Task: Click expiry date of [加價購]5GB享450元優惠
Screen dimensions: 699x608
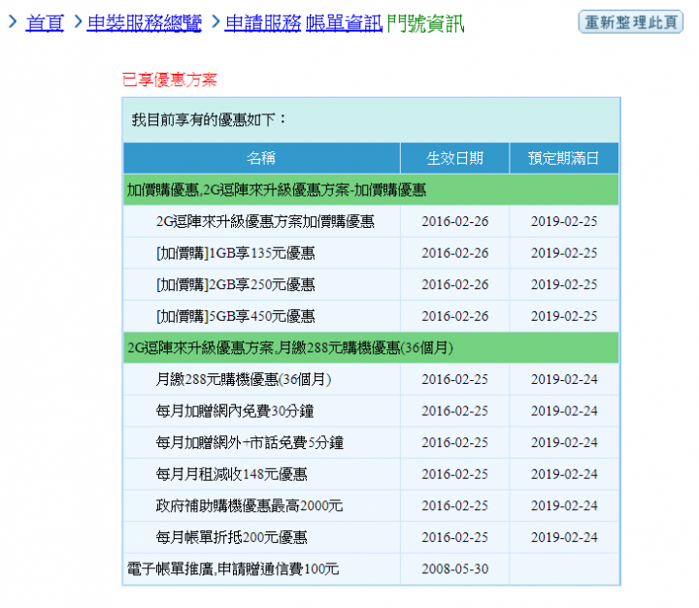Action: (x=564, y=316)
